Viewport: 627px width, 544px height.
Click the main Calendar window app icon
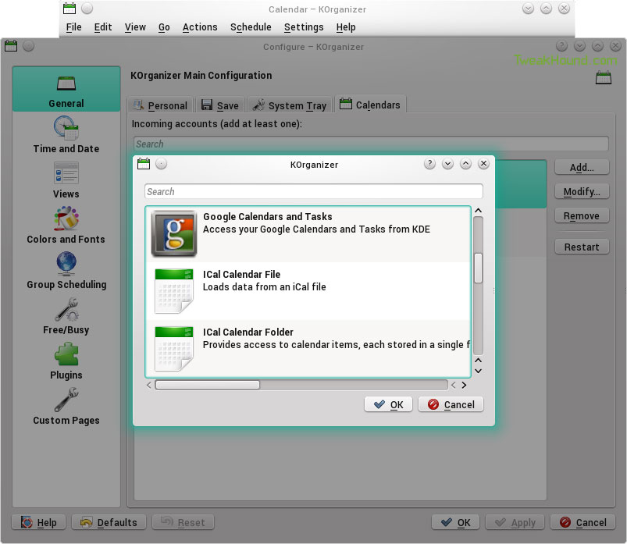click(x=69, y=9)
